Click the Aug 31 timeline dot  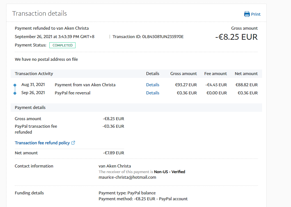click(x=15, y=85)
